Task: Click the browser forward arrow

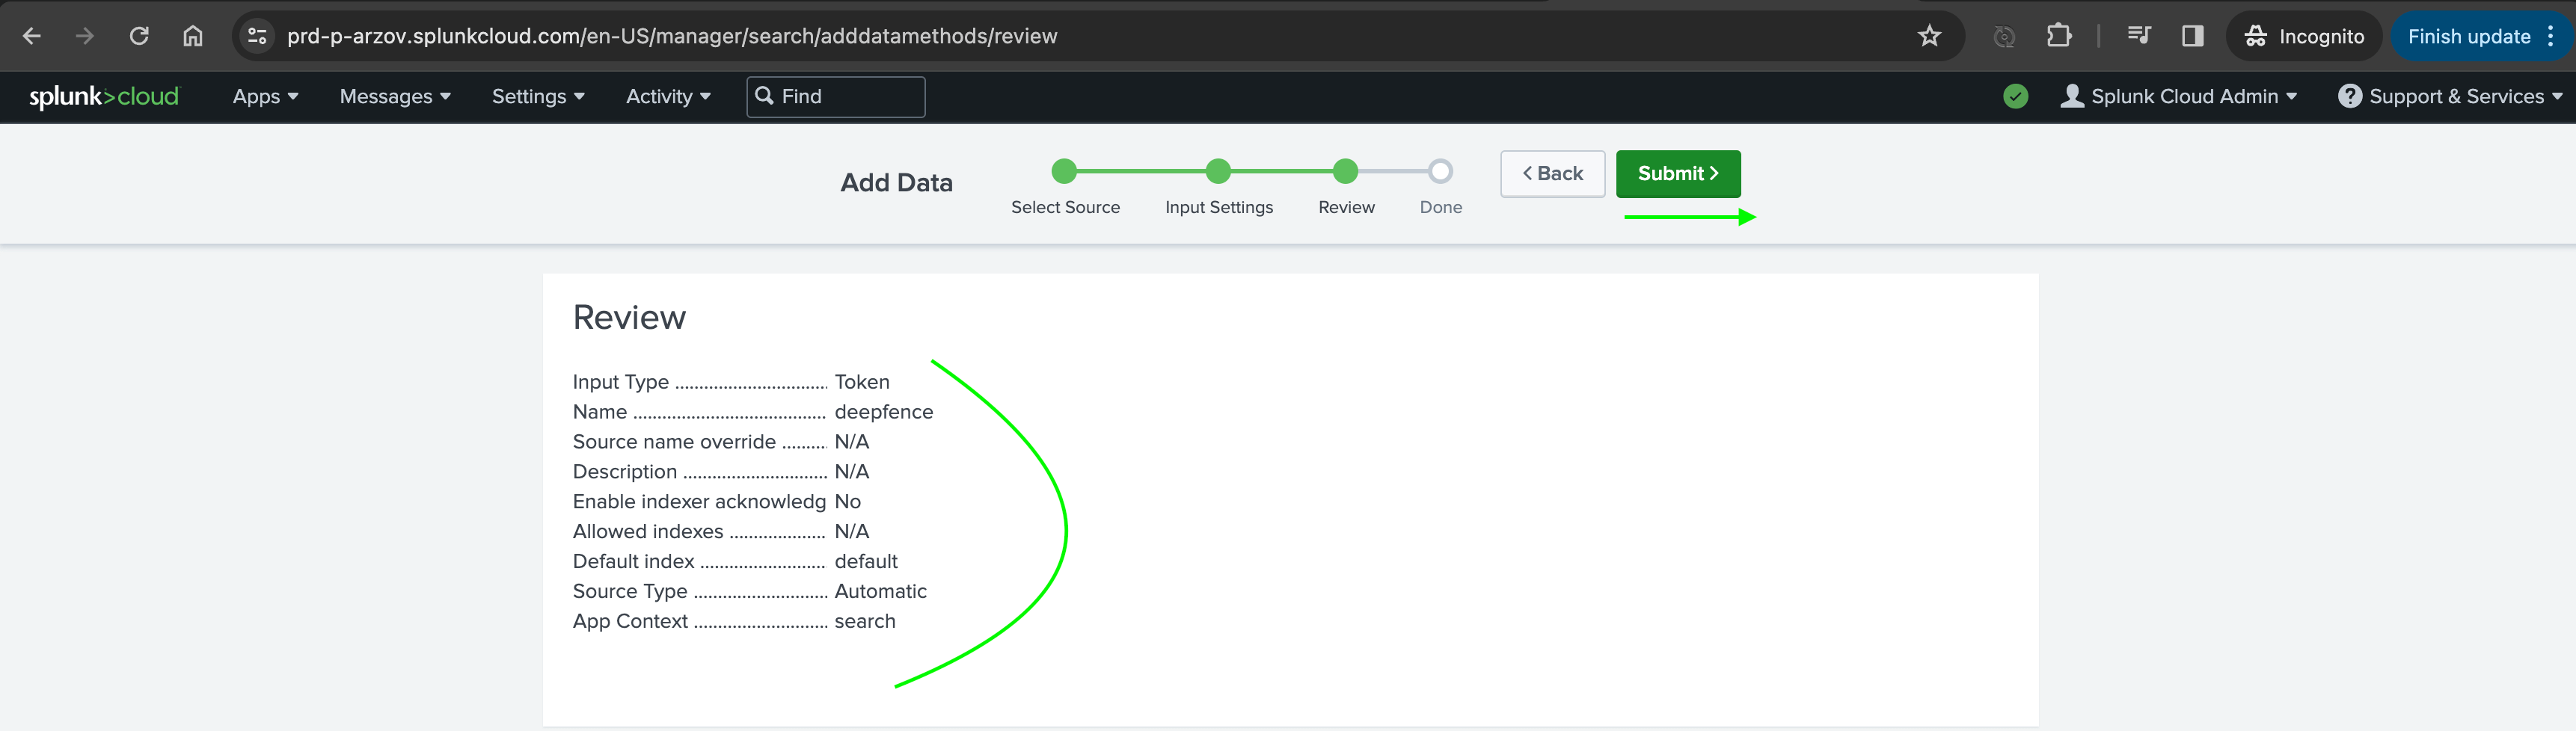Action: [x=85, y=36]
